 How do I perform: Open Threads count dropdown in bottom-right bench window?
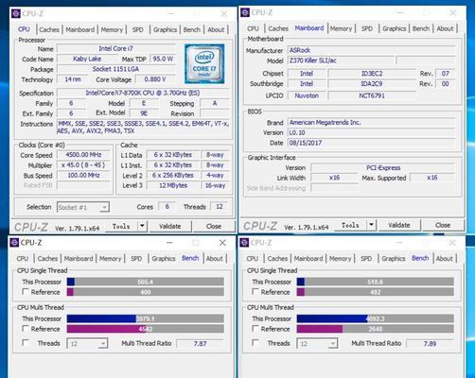point(317,344)
